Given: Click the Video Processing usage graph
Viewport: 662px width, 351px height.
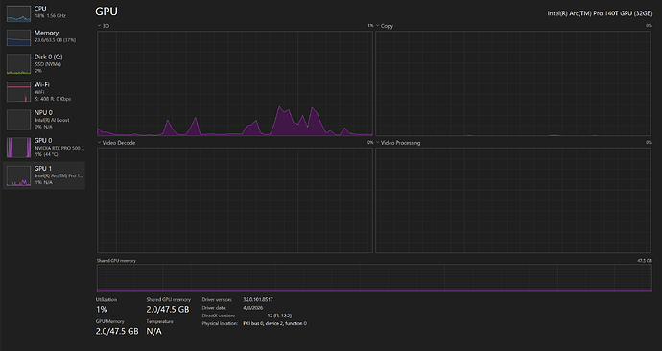Looking at the screenshot, I should (x=513, y=200).
